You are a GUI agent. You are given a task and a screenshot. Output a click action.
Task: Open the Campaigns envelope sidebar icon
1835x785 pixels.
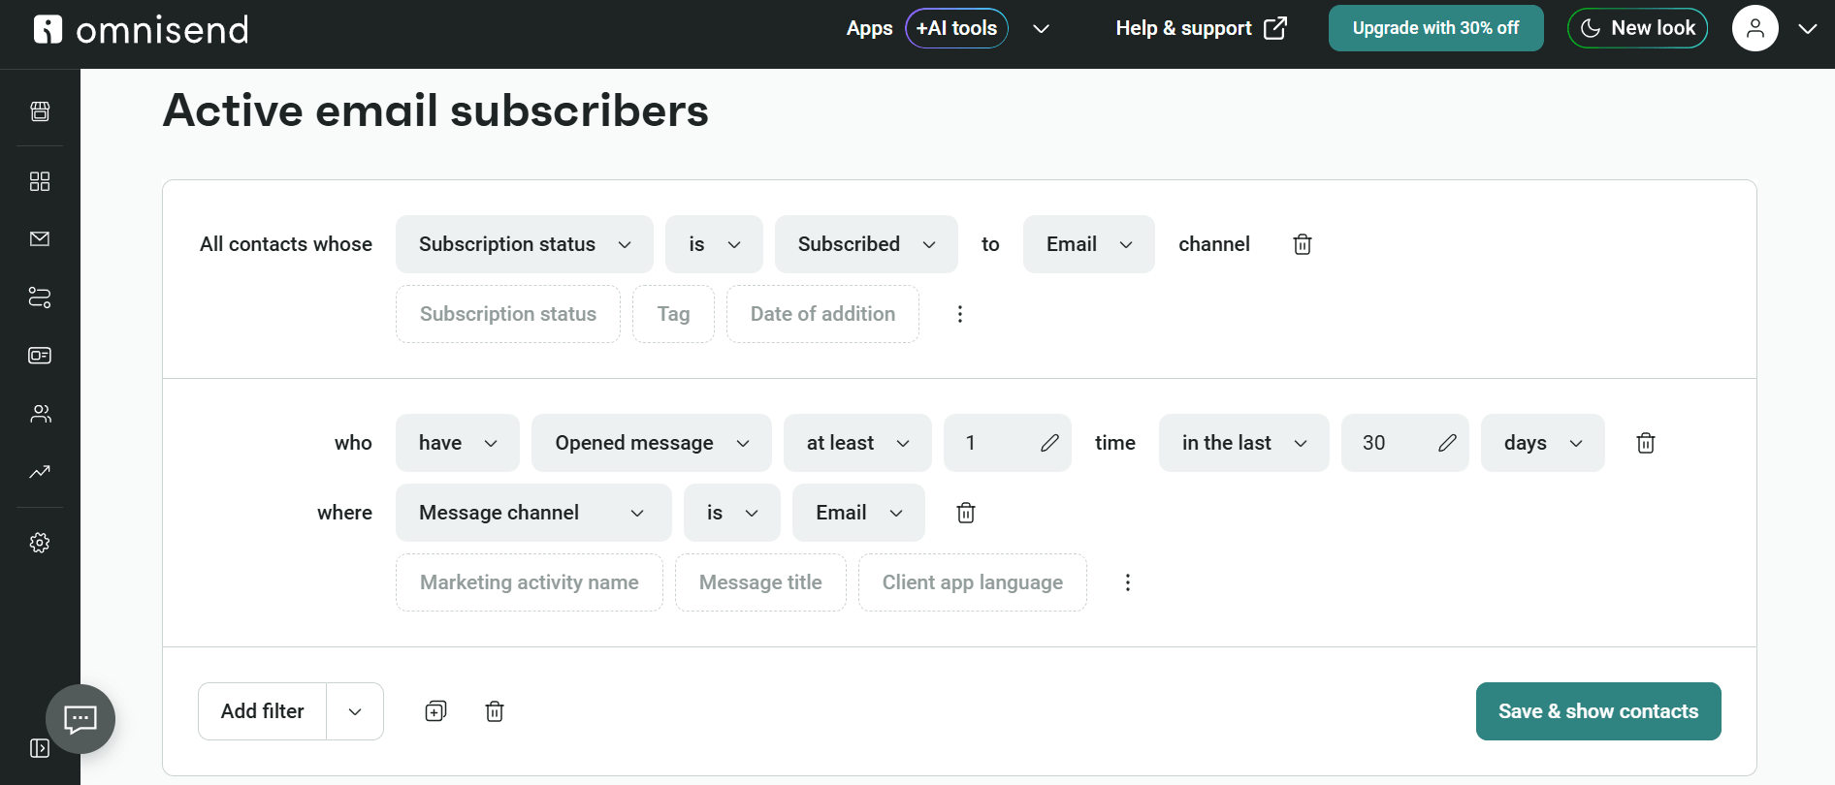pyautogui.click(x=40, y=239)
